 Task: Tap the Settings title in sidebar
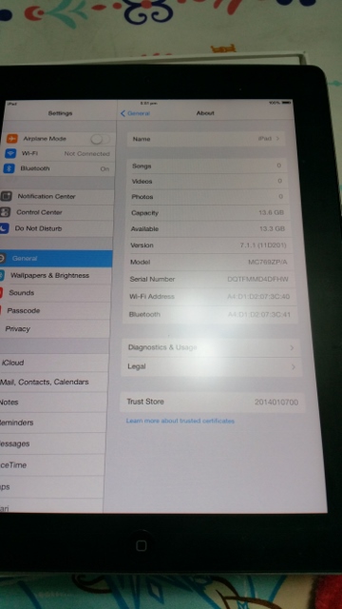point(60,113)
